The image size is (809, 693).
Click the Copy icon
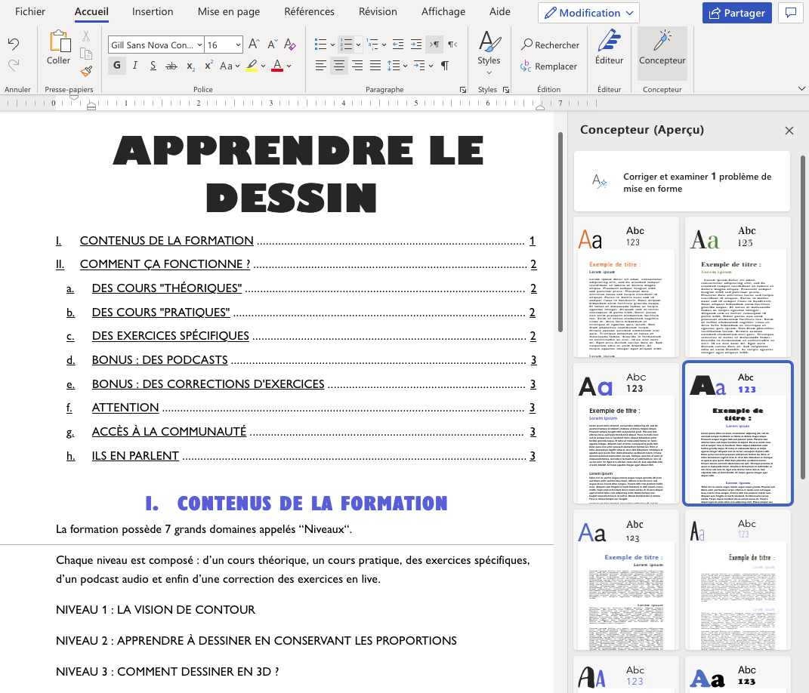(x=86, y=54)
